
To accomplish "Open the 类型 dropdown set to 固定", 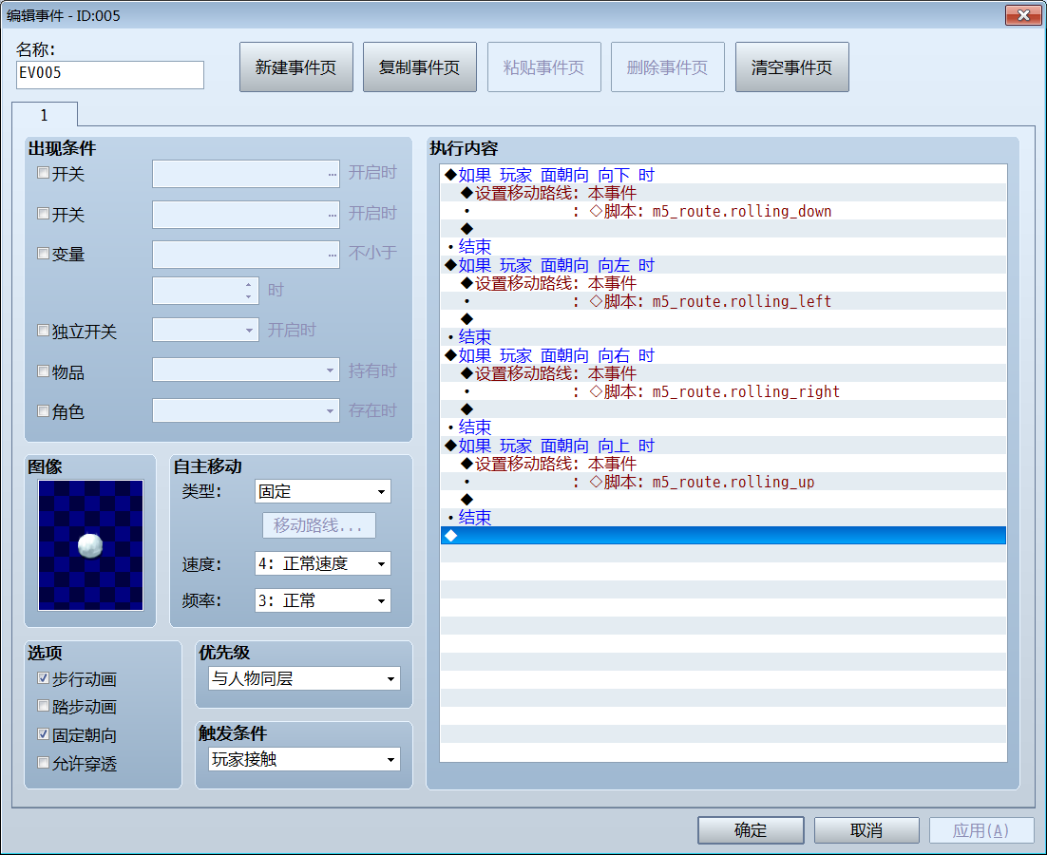I will tap(322, 491).
